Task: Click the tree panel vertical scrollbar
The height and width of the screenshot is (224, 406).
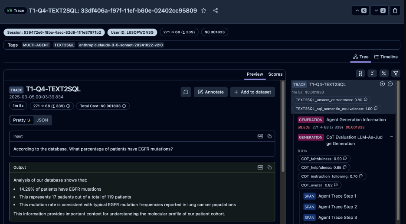Action: tap(398, 151)
